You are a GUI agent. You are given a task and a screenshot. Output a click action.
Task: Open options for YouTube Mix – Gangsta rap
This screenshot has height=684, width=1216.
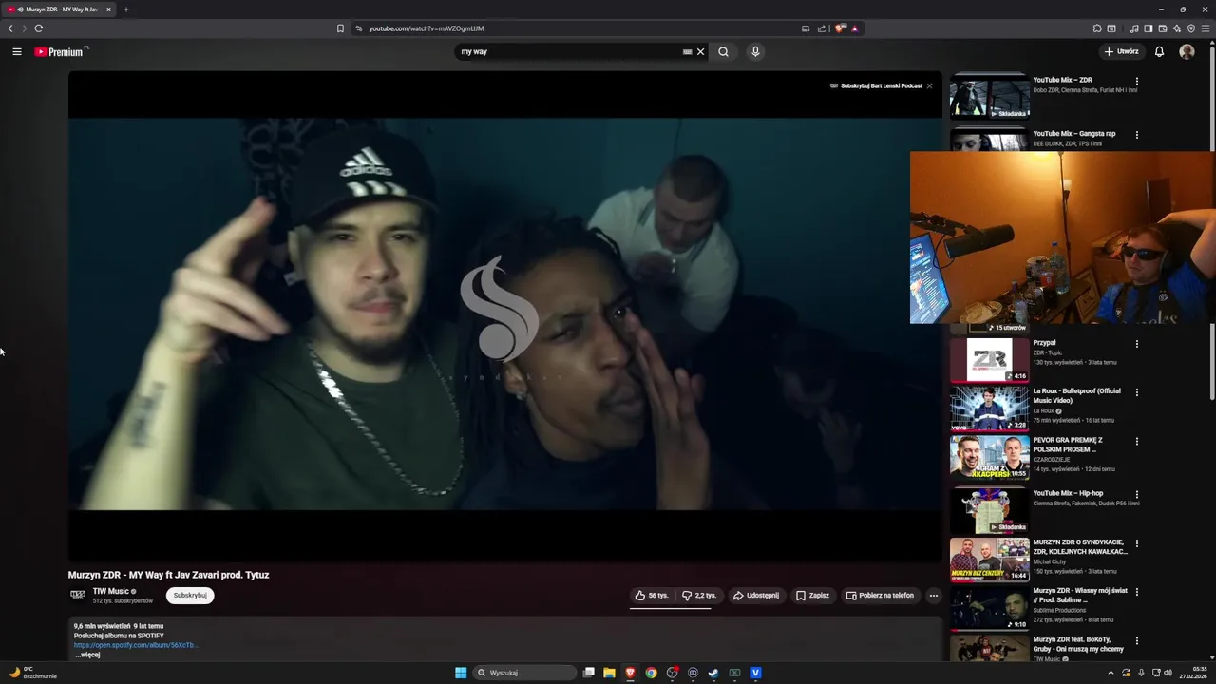point(1137,135)
